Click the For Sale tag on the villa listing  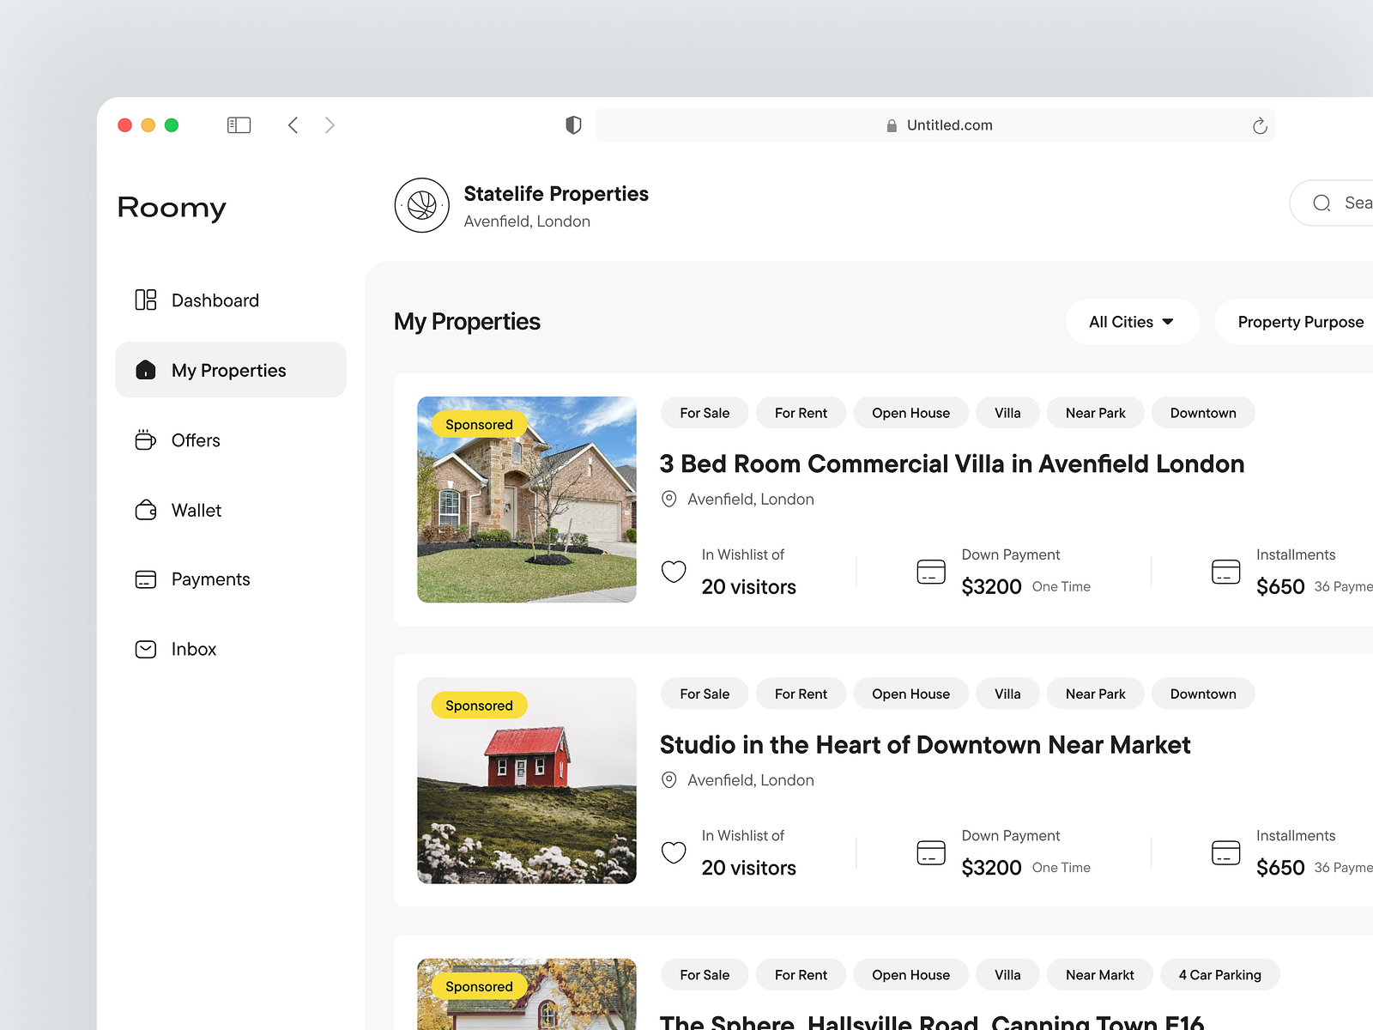pyautogui.click(x=704, y=412)
